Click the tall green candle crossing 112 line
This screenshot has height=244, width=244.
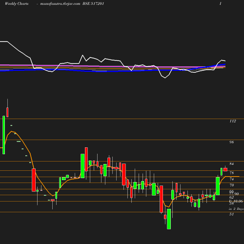tap(4, 135)
